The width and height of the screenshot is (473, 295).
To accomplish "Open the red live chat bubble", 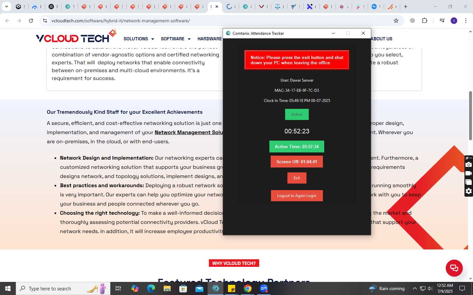I will pos(454,268).
